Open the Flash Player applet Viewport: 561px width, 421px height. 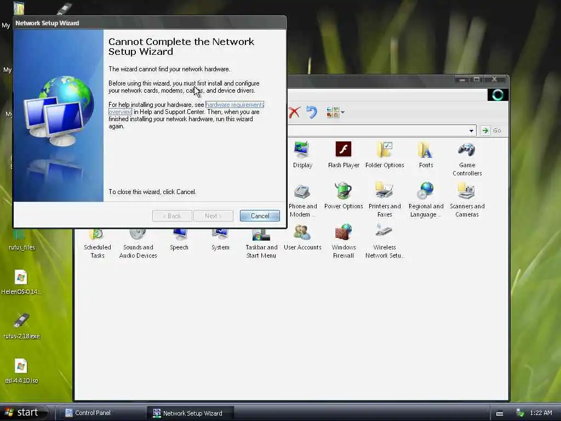[x=344, y=155]
